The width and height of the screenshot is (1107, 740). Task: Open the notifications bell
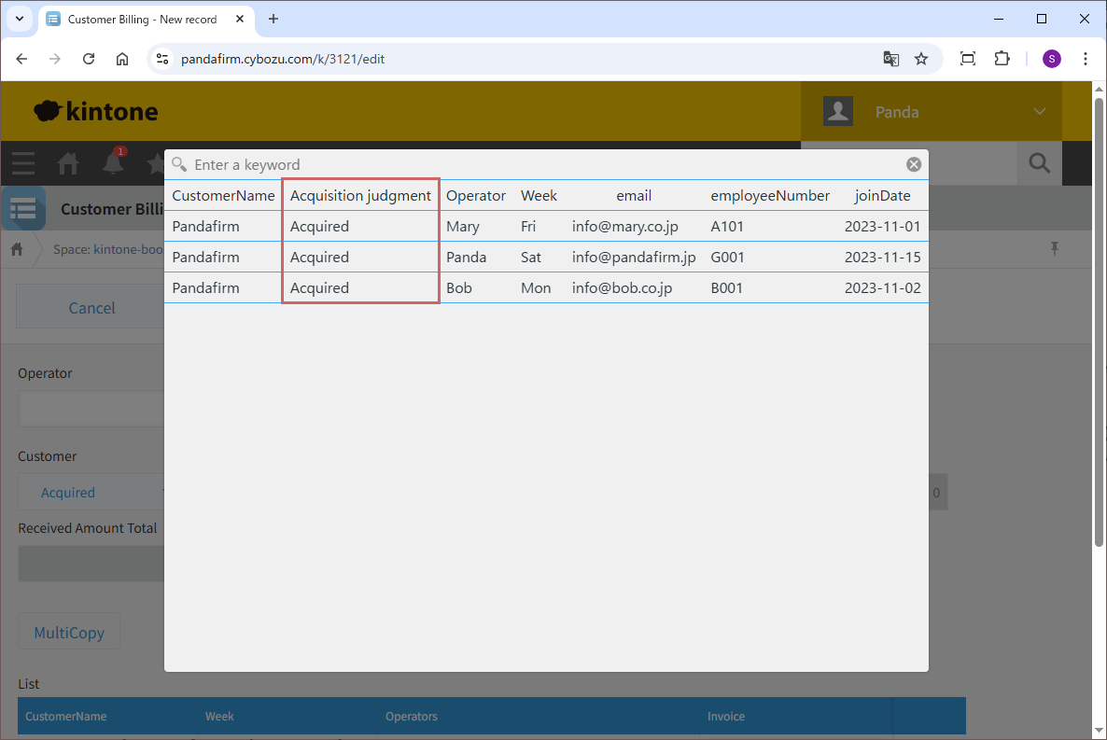[x=113, y=163]
